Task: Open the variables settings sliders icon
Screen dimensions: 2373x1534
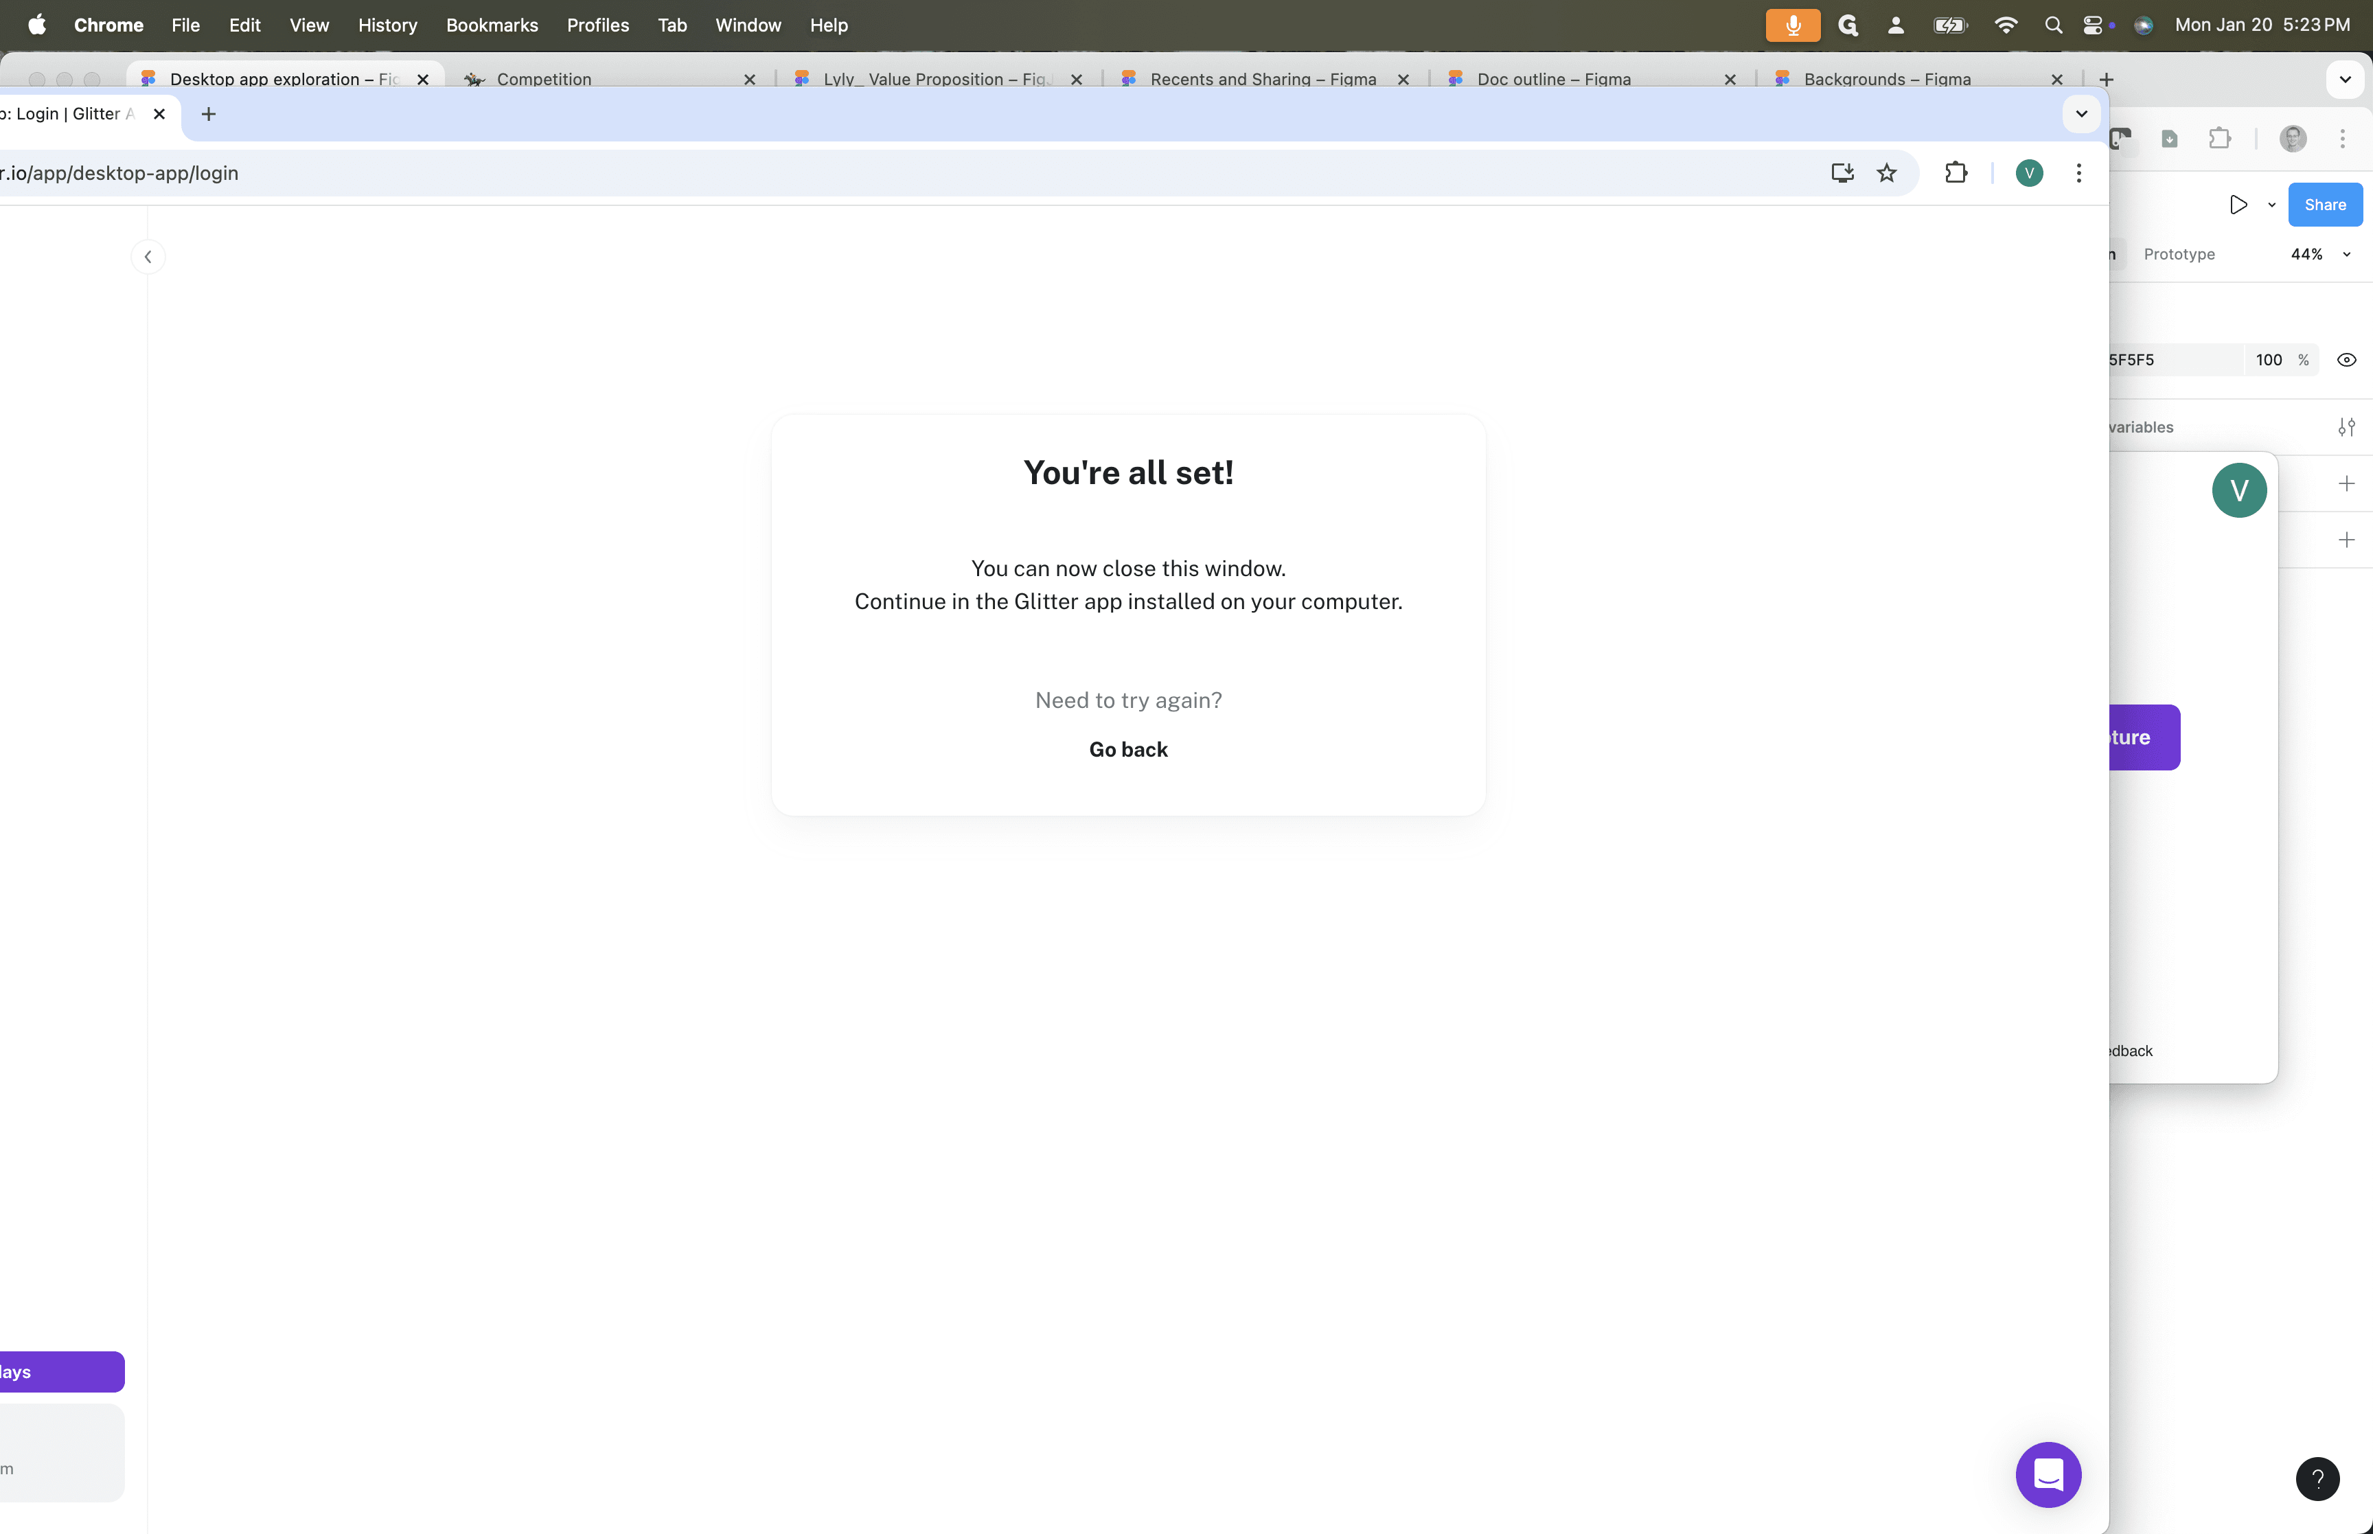Action: tap(2346, 427)
